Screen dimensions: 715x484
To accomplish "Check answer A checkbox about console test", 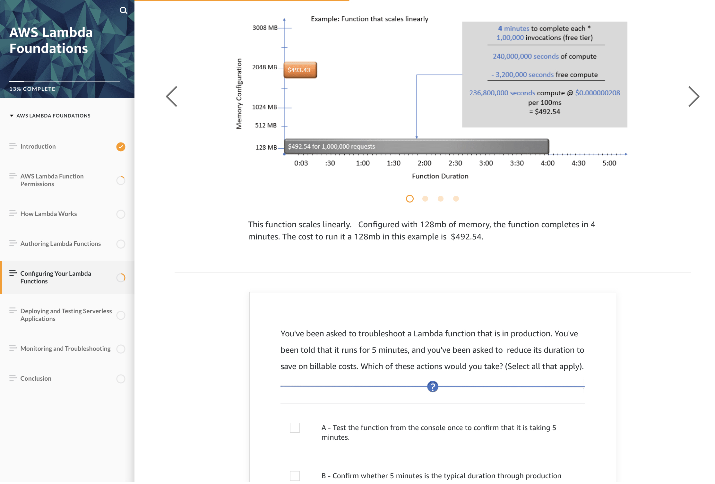I will point(295,428).
